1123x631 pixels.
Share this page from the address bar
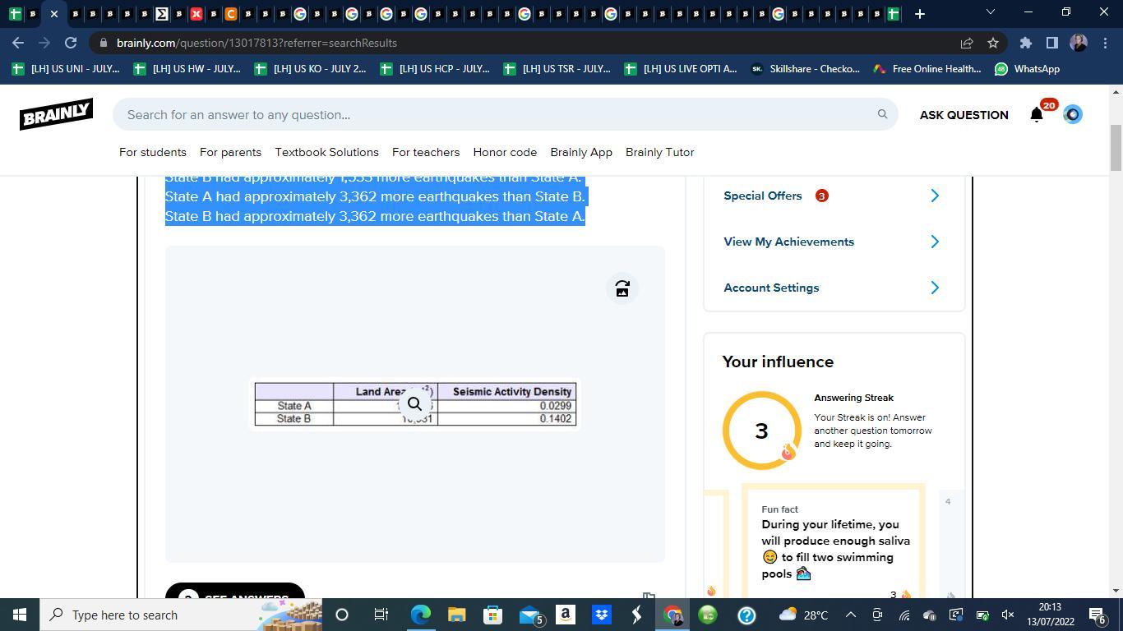tap(967, 43)
